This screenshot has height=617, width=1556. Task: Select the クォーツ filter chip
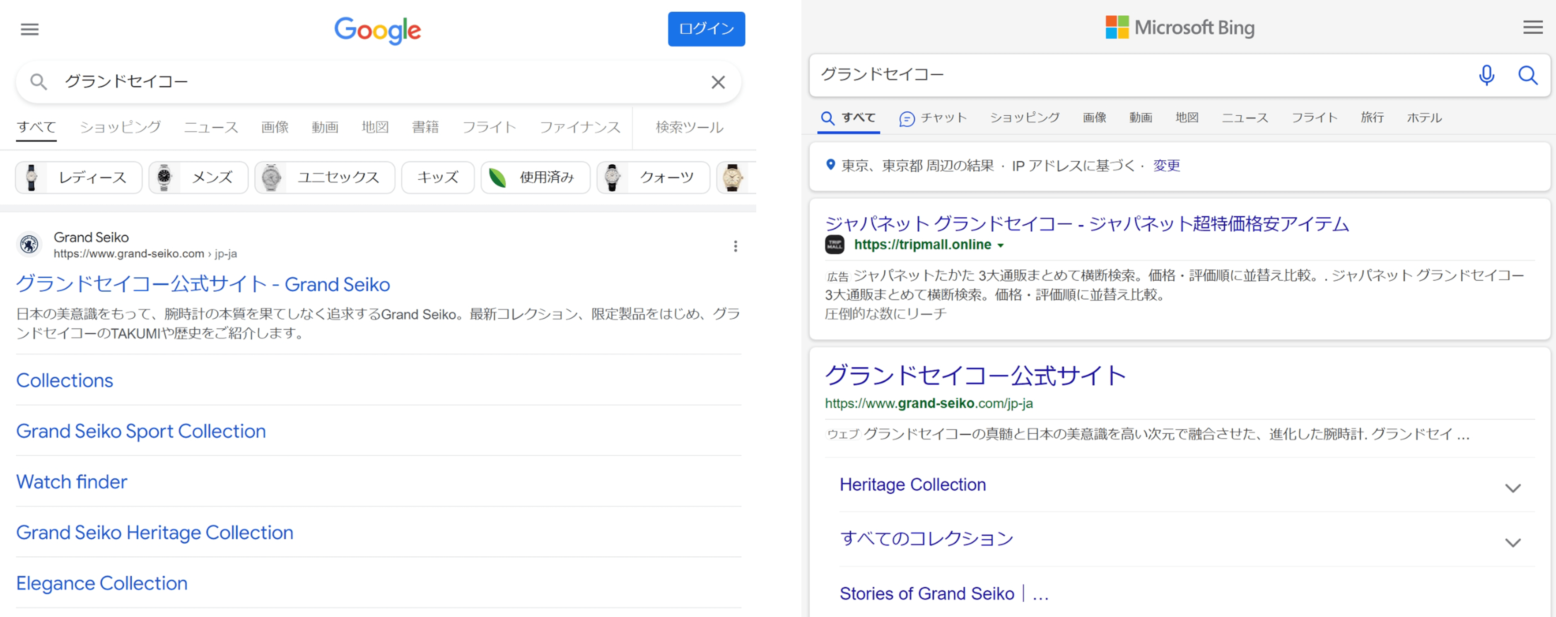tap(653, 178)
